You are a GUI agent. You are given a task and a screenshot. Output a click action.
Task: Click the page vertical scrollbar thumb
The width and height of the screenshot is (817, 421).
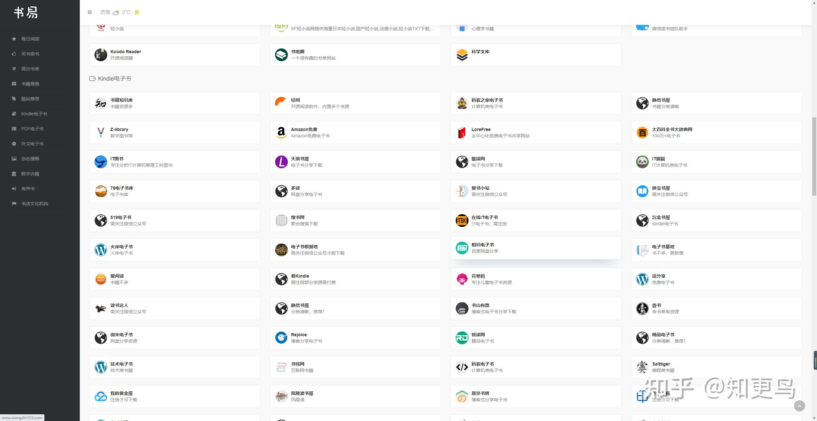tap(814, 156)
